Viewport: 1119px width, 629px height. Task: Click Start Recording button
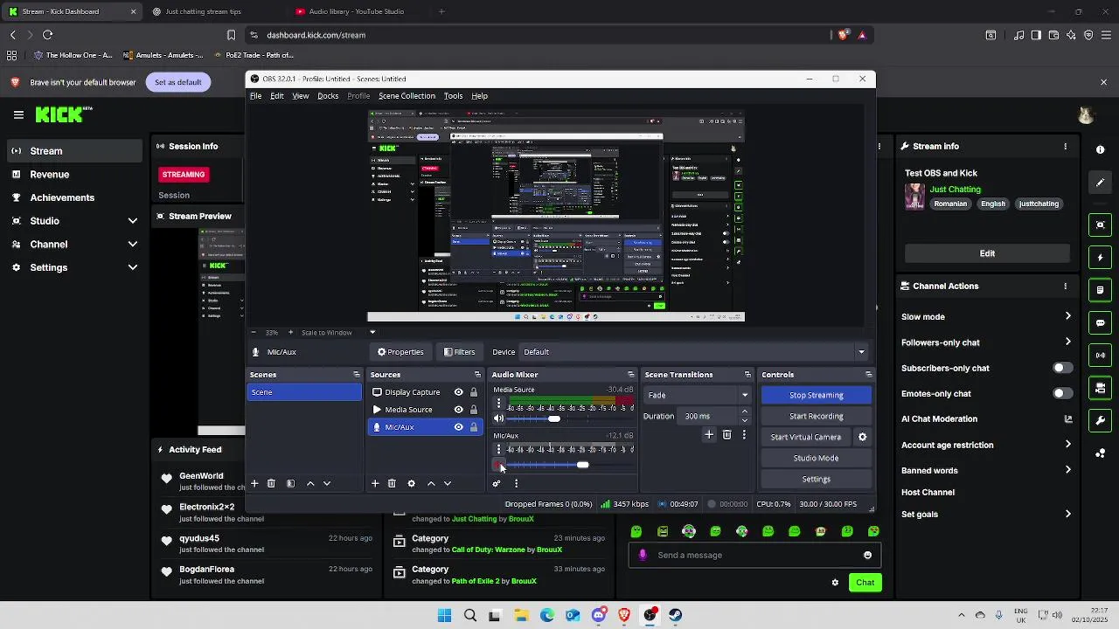click(817, 417)
